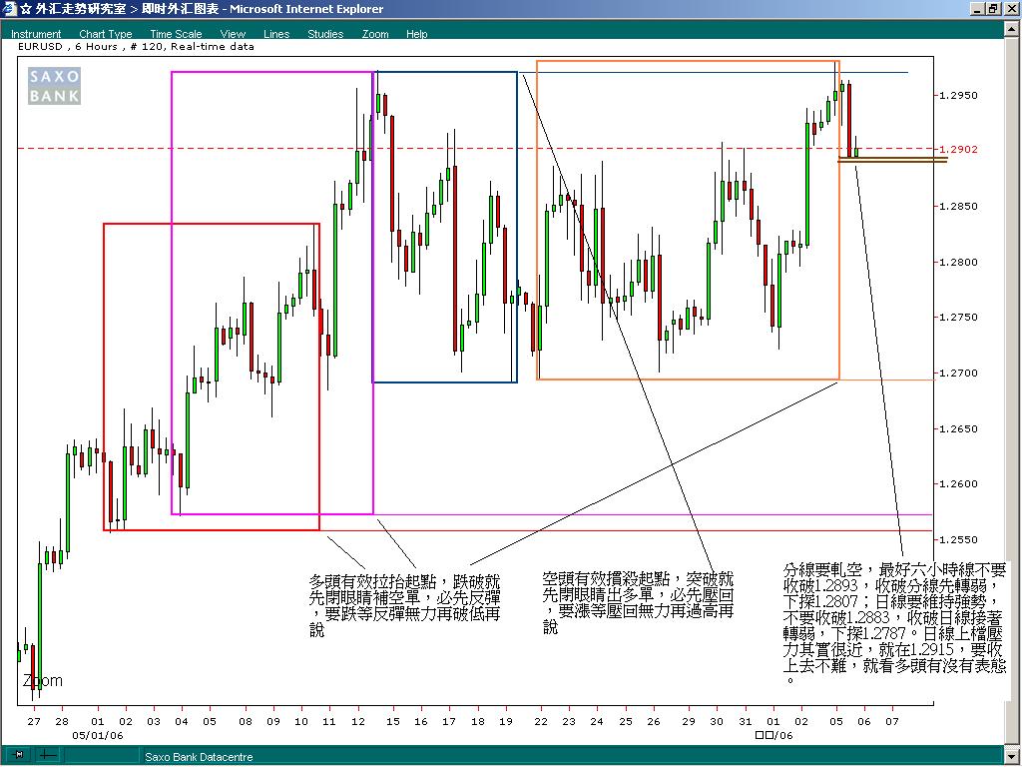This screenshot has height=767, width=1022.
Task: Minimize the Internet Explorer window
Action: (x=977, y=9)
